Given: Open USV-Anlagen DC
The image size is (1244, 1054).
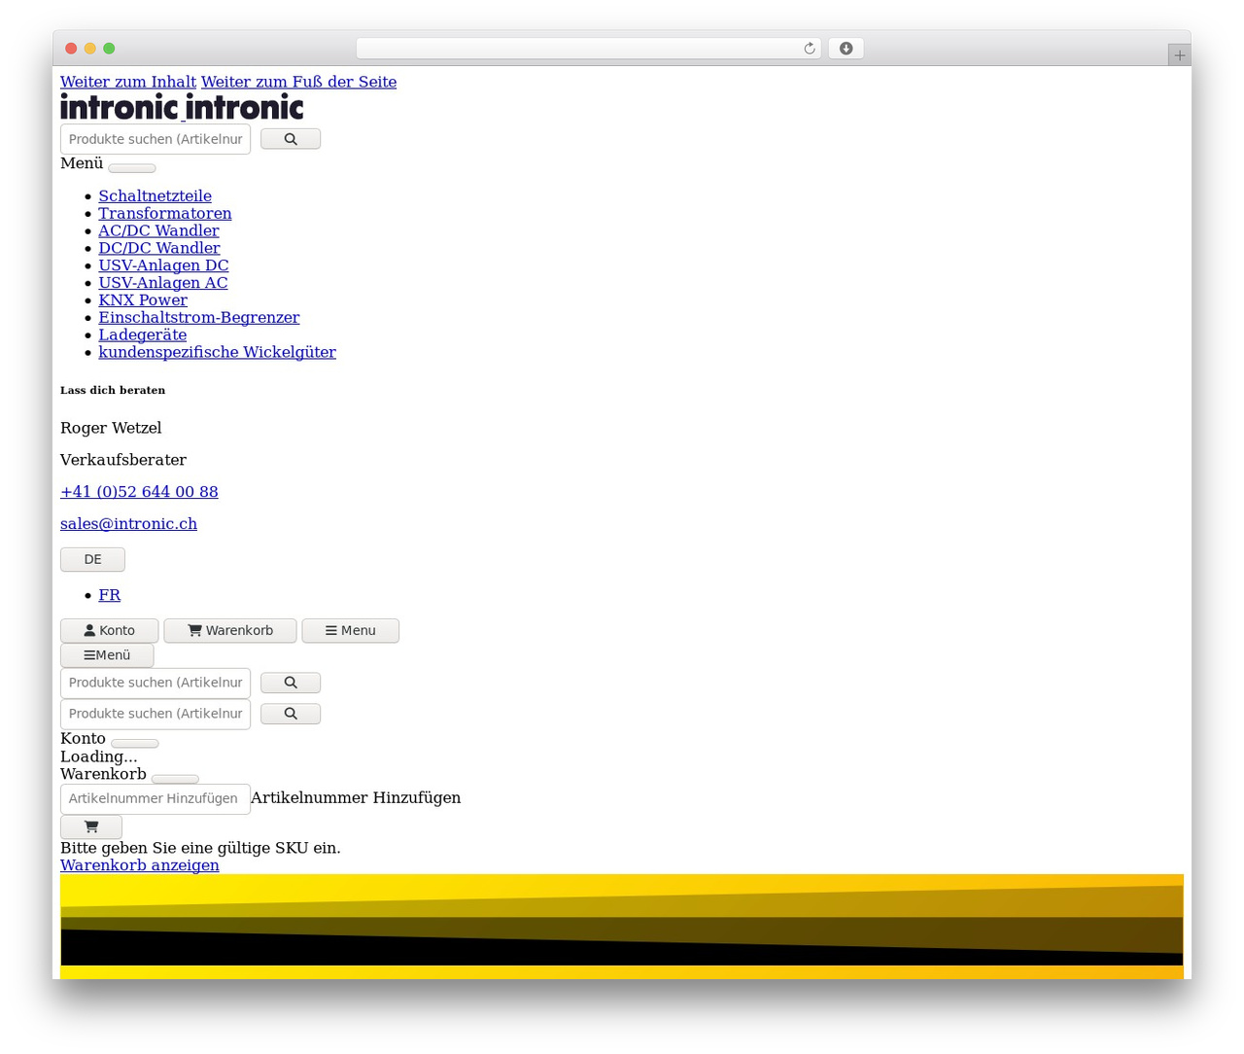Looking at the screenshot, I should point(163,265).
